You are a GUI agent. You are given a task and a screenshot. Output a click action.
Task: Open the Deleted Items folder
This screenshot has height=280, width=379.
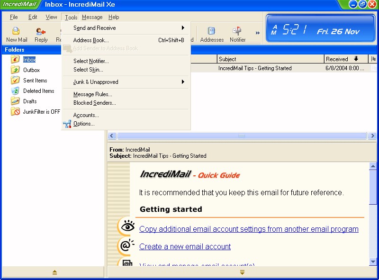click(x=38, y=91)
